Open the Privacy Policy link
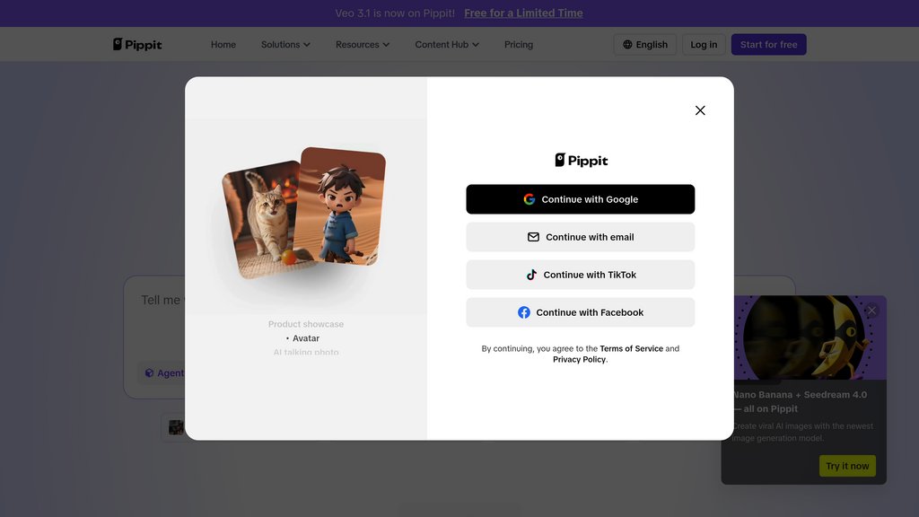919x517 pixels. point(579,359)
